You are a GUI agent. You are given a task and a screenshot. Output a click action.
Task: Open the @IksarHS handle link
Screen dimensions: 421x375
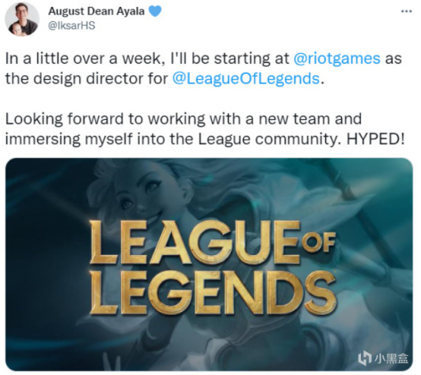[71, 25]
